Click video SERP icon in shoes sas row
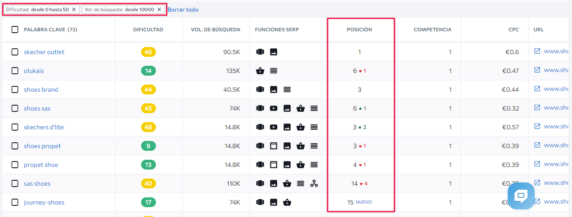The height and width of the screenshot is (217, 572). [273, 108]
